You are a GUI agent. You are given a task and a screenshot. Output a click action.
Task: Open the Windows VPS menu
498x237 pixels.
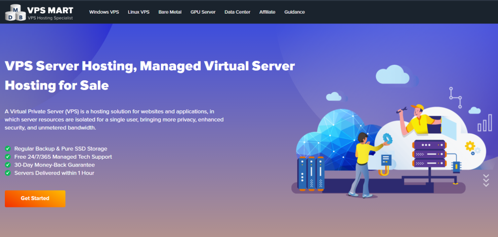[x=104, y=12]
